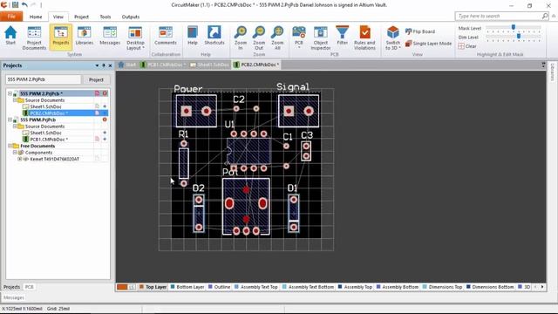558x314 pixels.
Task: Click the Save icon in title bar
Action: 16,5
